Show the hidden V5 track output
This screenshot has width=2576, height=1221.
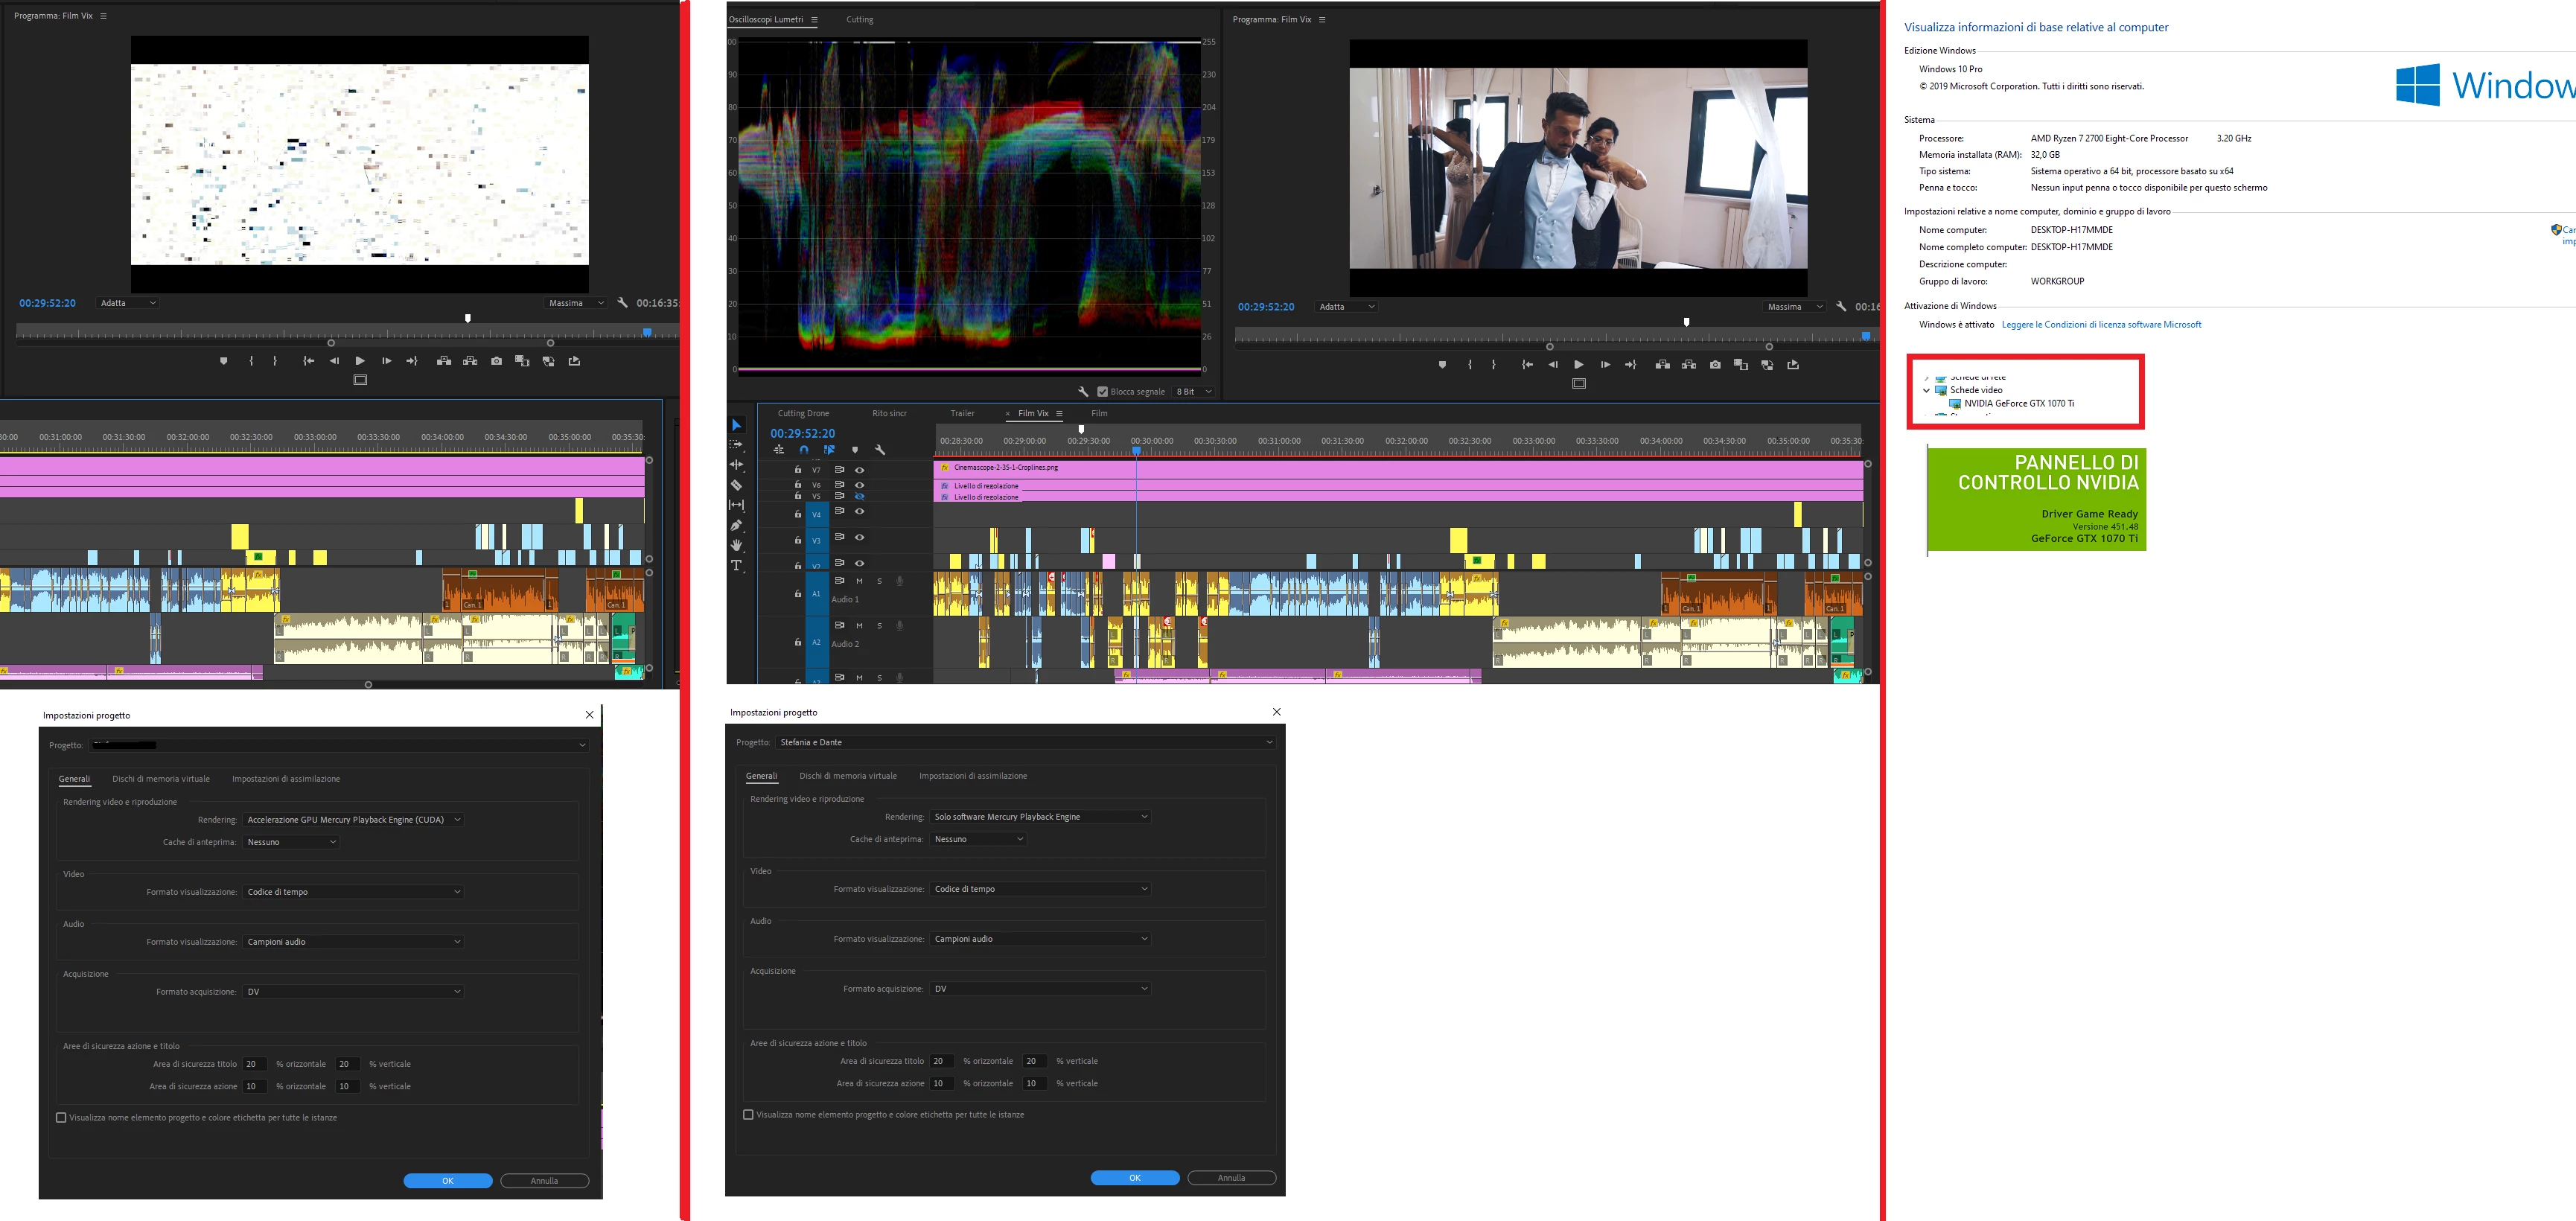pos(859,496)
